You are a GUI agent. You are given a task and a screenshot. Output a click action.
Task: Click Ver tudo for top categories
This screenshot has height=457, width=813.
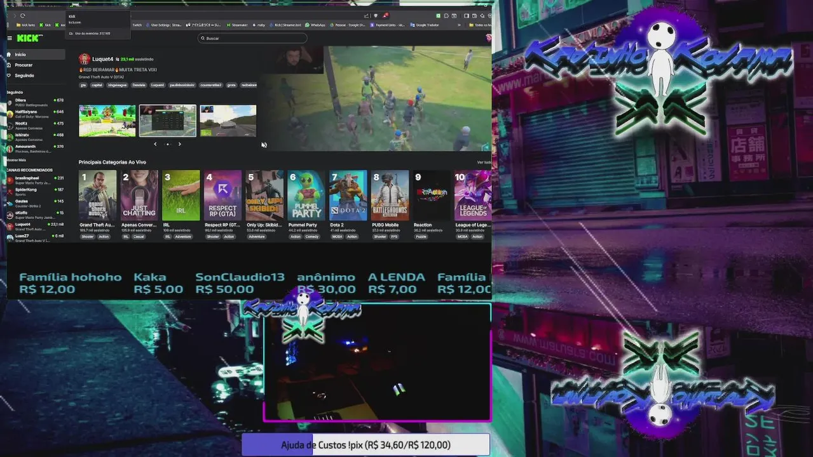[484, 162]
